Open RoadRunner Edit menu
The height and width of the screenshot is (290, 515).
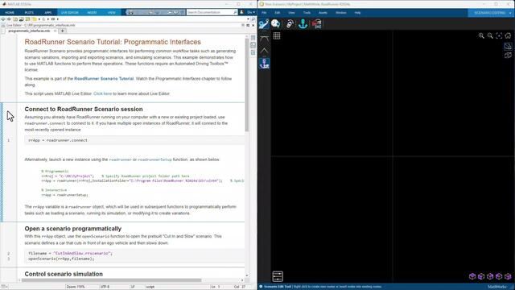[277, 13]
